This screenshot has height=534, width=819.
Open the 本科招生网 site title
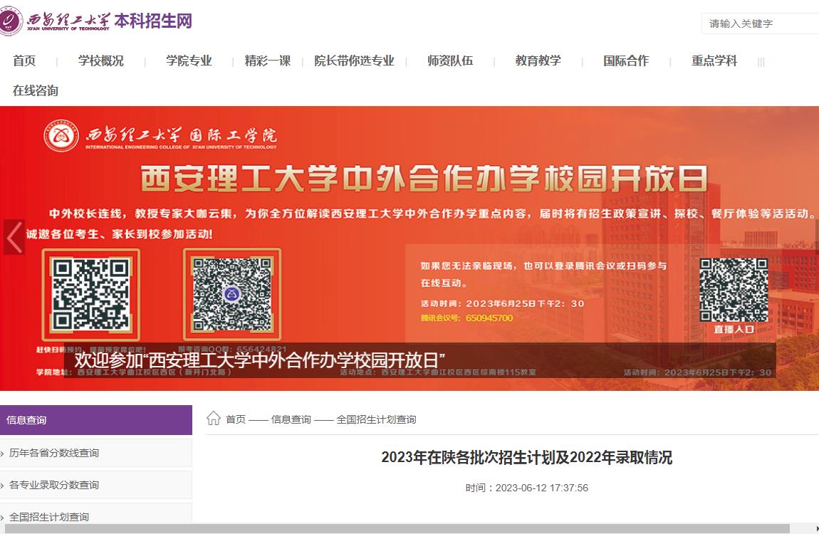tap(153, 21)
